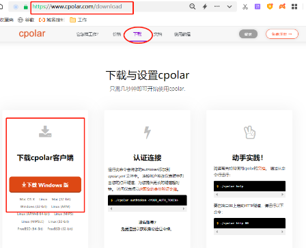
Task: Click right scroll arrow under cpolar help
Action: tap(282, 195)
